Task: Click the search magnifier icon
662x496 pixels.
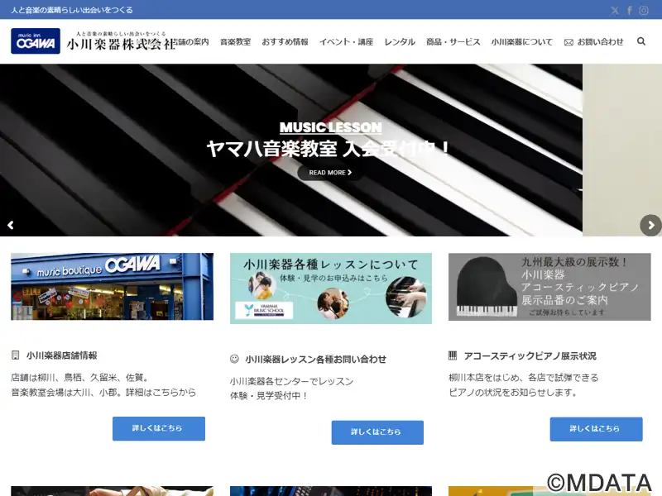Action: tap(641, 41)
